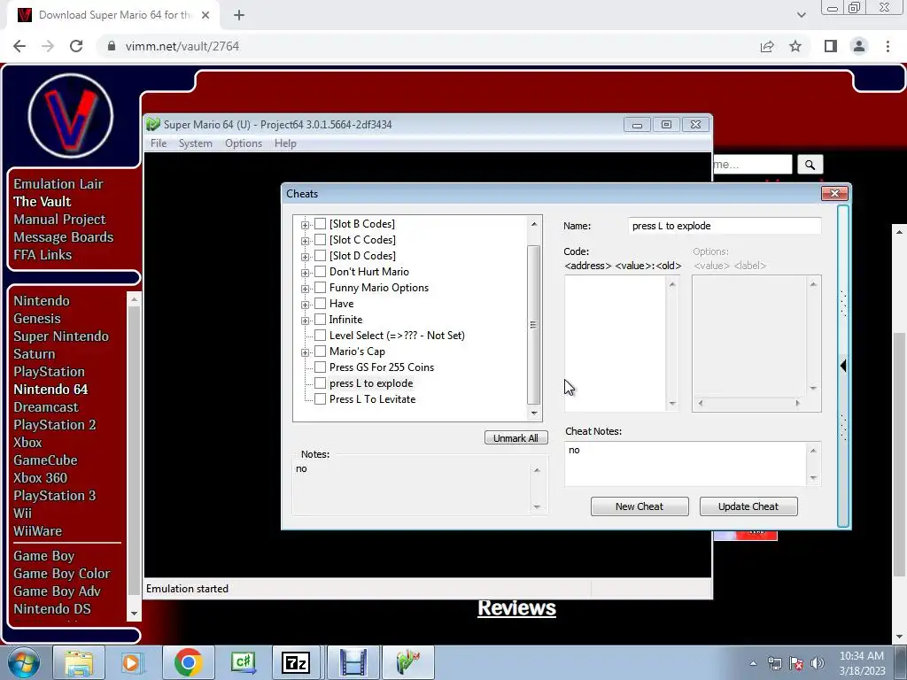Enable Funny Mario Options checkbox
Viewport: 907px width, 680px height.
coord(320,288)
